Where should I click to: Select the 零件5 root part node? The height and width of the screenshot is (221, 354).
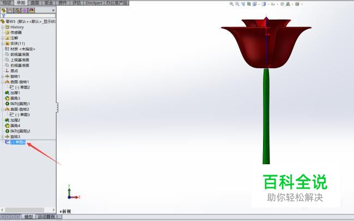coord(28,21)
